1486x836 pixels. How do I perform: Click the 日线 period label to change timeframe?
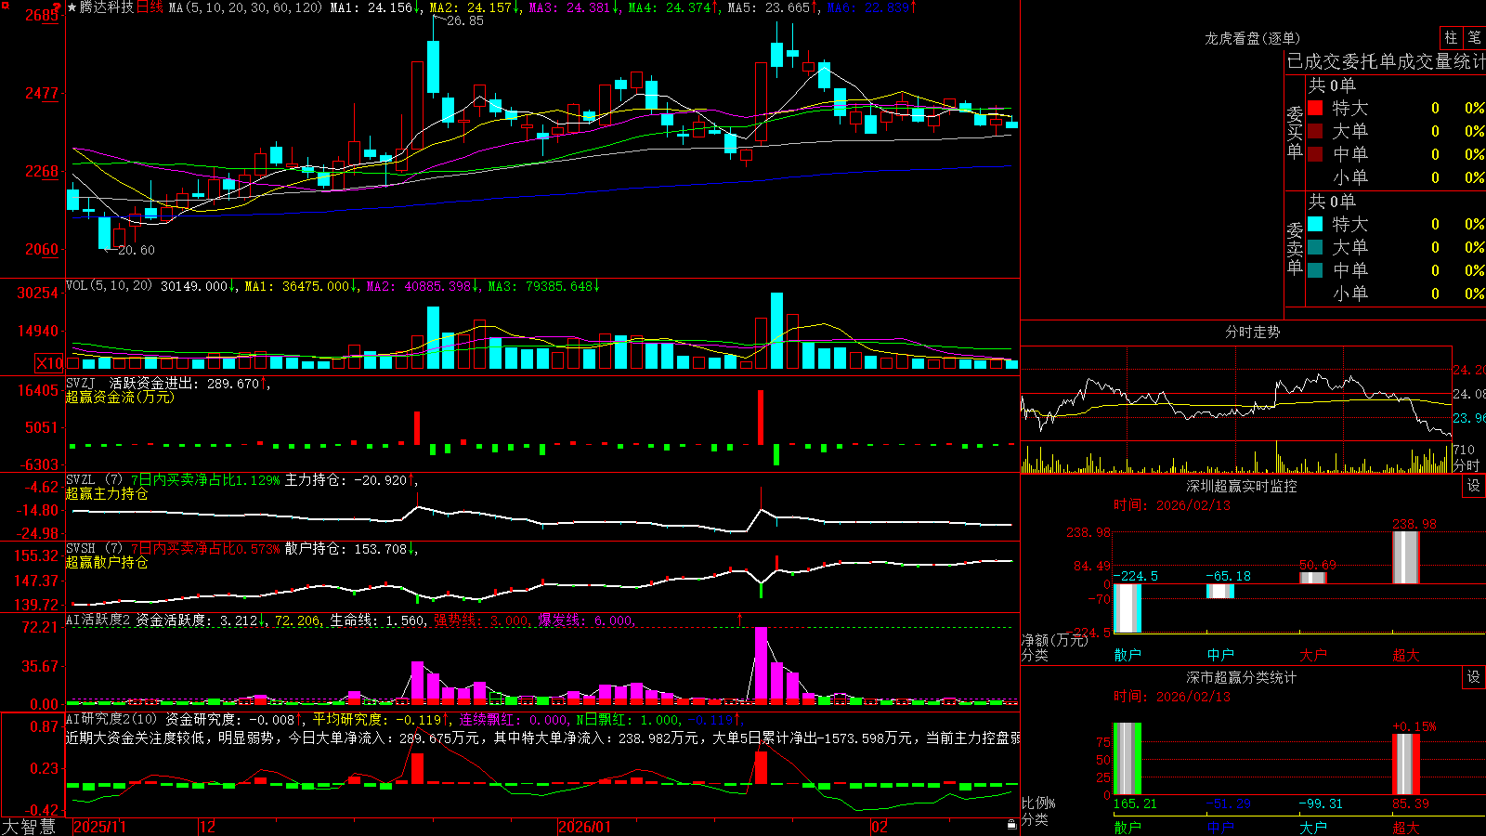pos(150,7)
